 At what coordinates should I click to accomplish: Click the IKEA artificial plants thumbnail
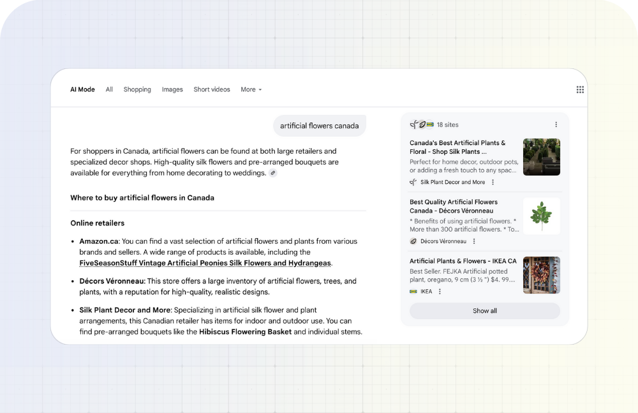pos(541,275)
